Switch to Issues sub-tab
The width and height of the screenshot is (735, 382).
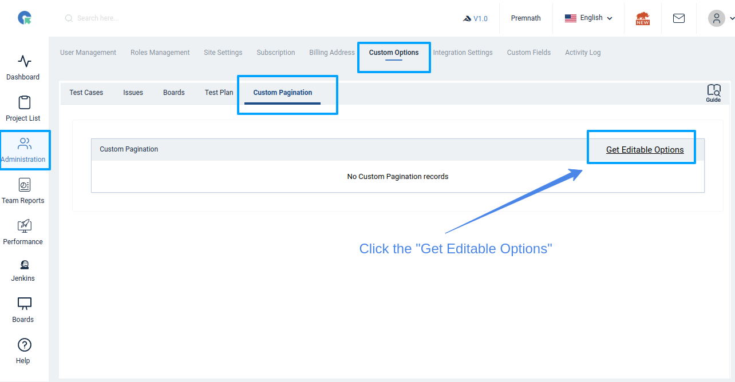point(133,93)
